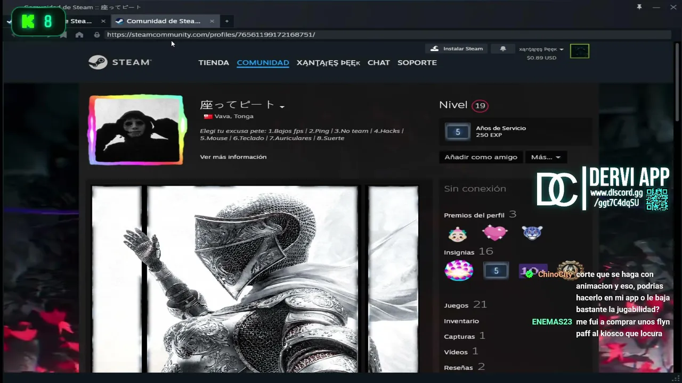Open the large profile avatar picture

(x=136, y=130)
